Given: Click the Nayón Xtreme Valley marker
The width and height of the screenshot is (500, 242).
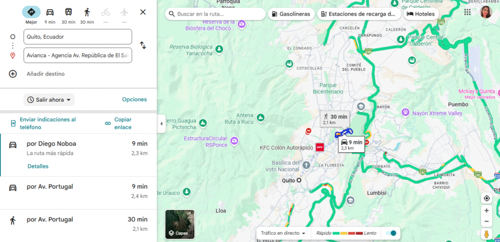Looking at the screenshot, I should (x=405, y=112).
